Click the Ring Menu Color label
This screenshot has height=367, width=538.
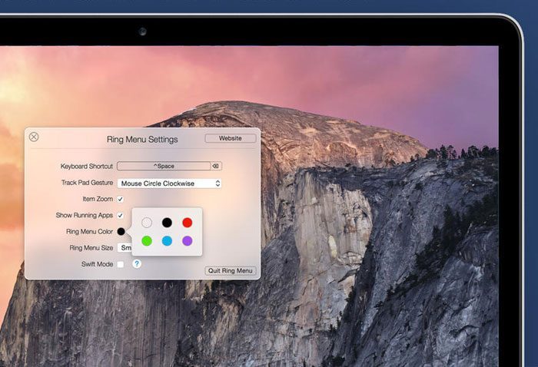pyautogui.click(x=90, y=232)
